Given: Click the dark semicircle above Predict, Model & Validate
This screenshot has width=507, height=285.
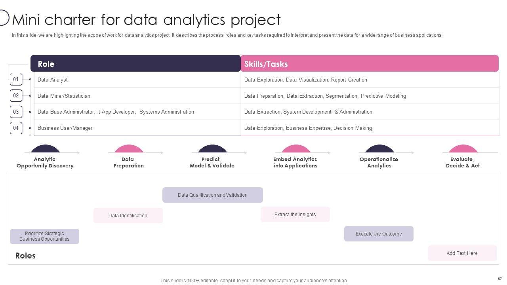Looking at the screenshot, I should 212,149.
